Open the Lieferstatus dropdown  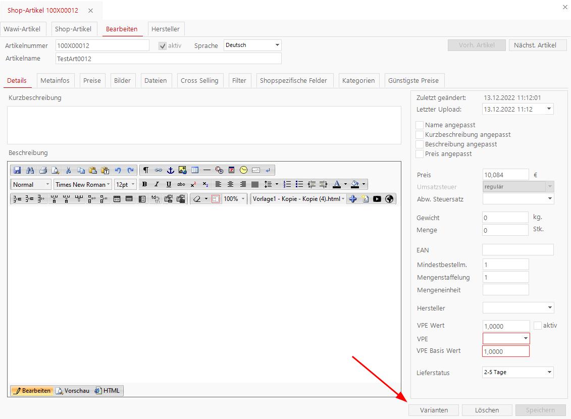coord(550,373)
